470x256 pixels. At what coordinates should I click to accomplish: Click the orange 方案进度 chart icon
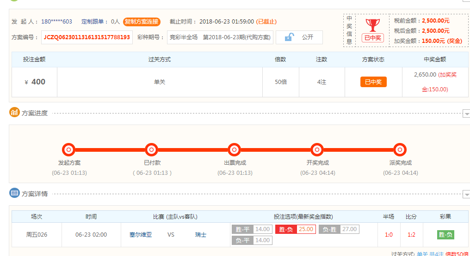coord(15,112)
